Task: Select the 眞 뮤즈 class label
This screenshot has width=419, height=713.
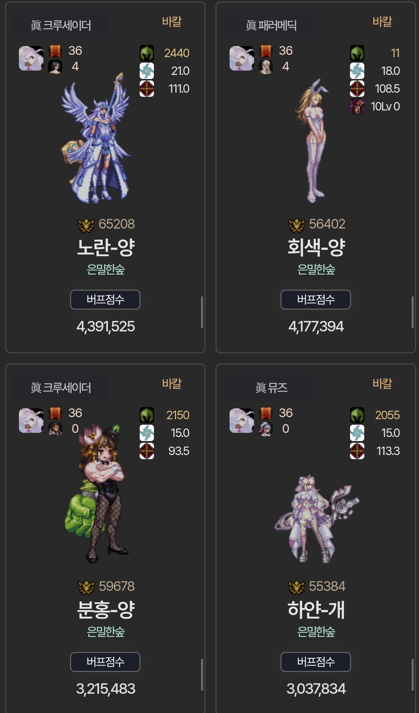Action: coord(271,388)
